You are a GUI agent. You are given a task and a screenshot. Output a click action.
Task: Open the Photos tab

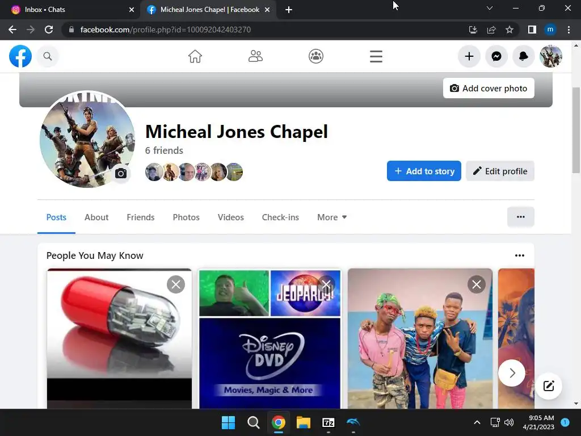pyautogui.click(x=186, y=217)
